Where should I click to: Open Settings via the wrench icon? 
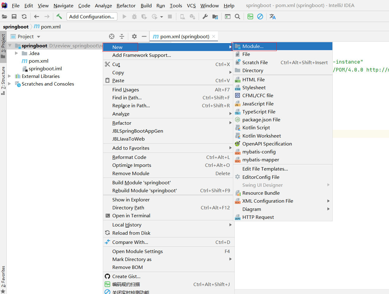click(205, 17)
